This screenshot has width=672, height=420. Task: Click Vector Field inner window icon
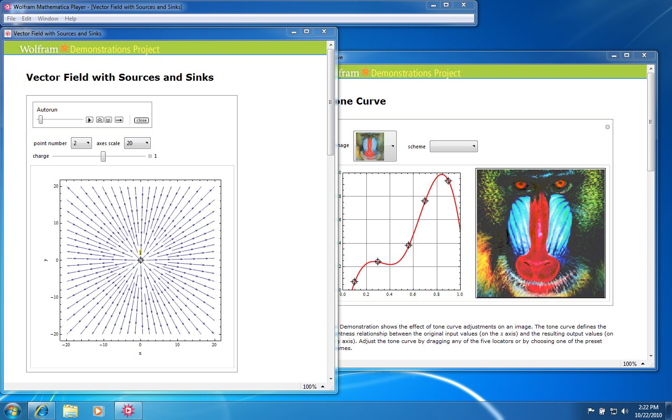(7, 34)
